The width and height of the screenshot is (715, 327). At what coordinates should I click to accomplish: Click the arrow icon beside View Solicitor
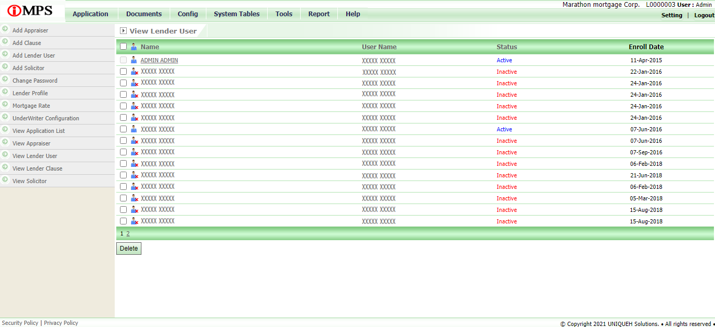coord(5,180)
